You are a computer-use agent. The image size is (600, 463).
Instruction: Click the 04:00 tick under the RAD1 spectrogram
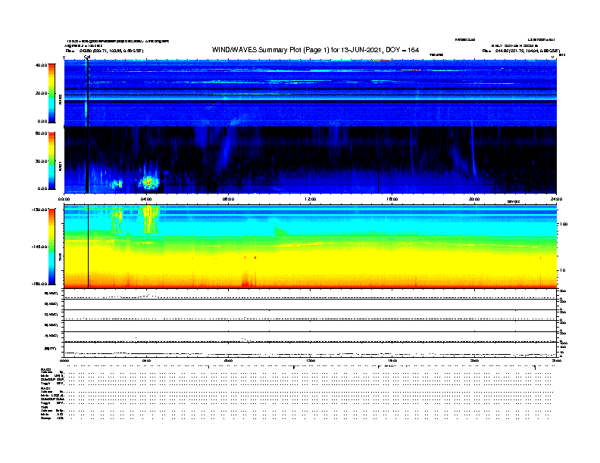click(x=146, y=199)
